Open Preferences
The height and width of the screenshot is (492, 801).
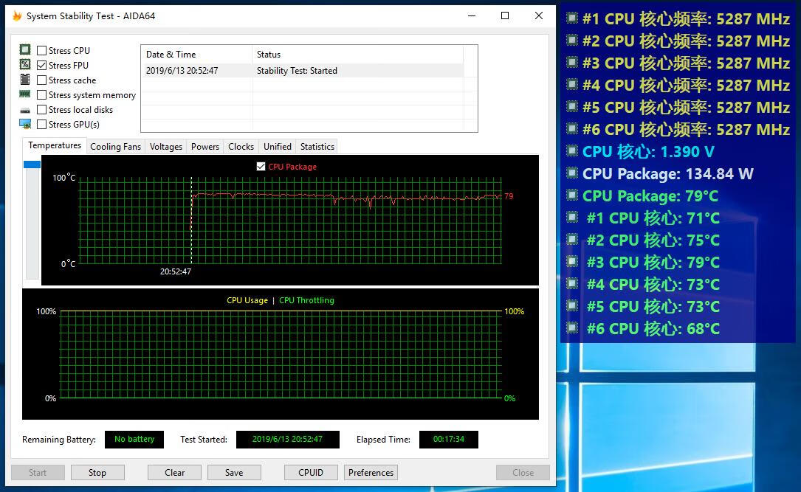pyautogui.click(x=371, y=473)
